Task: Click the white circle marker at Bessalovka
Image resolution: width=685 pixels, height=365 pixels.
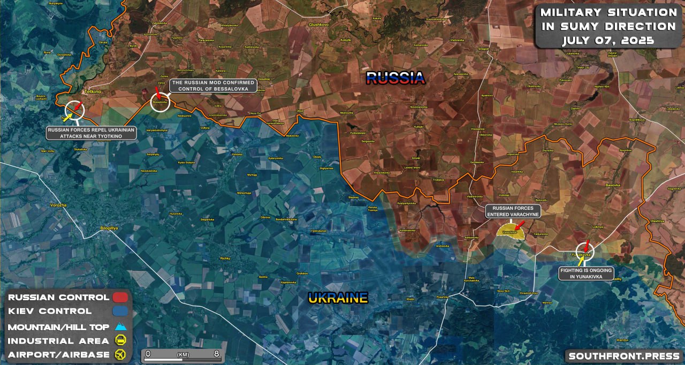Action: coord(160,102)
